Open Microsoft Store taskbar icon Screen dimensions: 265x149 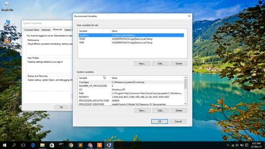(x=52, y=145)
